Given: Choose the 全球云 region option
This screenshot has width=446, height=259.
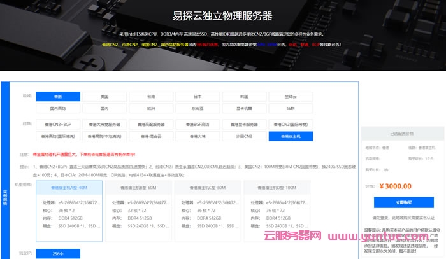Looking at the screenshot, I should pos(291,96).
